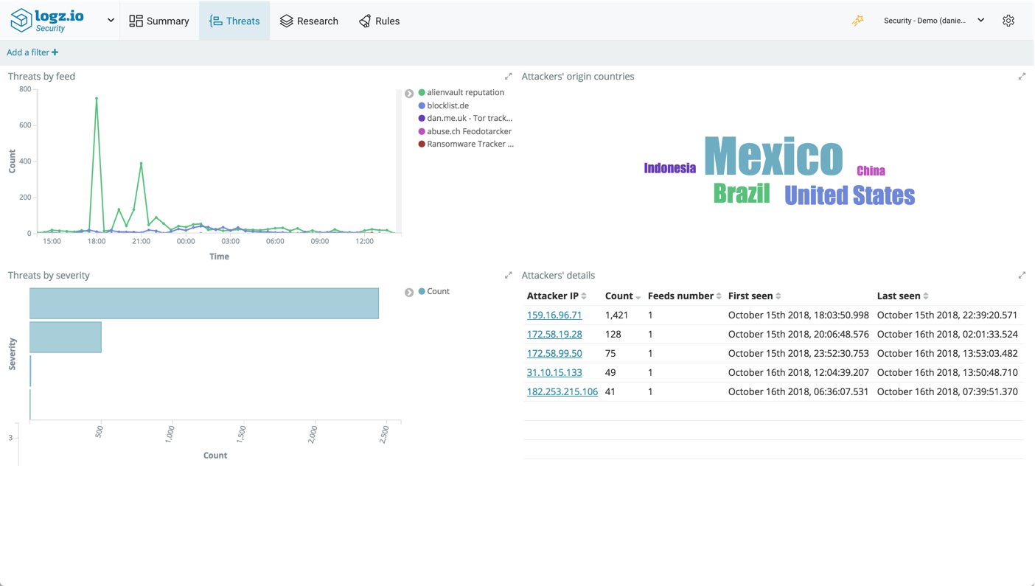
Task: Open the Security - Demo account dropdown
Action: coord(934,21)
